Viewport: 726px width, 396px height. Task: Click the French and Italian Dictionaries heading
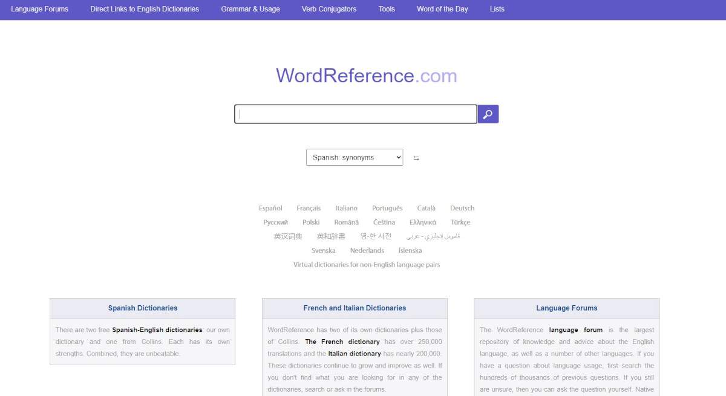355,308
